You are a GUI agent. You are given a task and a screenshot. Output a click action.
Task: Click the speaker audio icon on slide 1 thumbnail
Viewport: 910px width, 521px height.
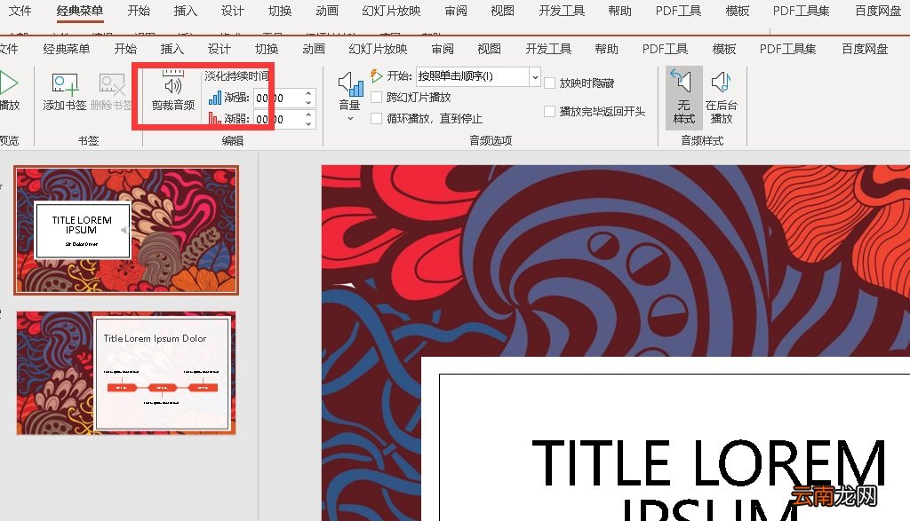[x=124, y=230]
